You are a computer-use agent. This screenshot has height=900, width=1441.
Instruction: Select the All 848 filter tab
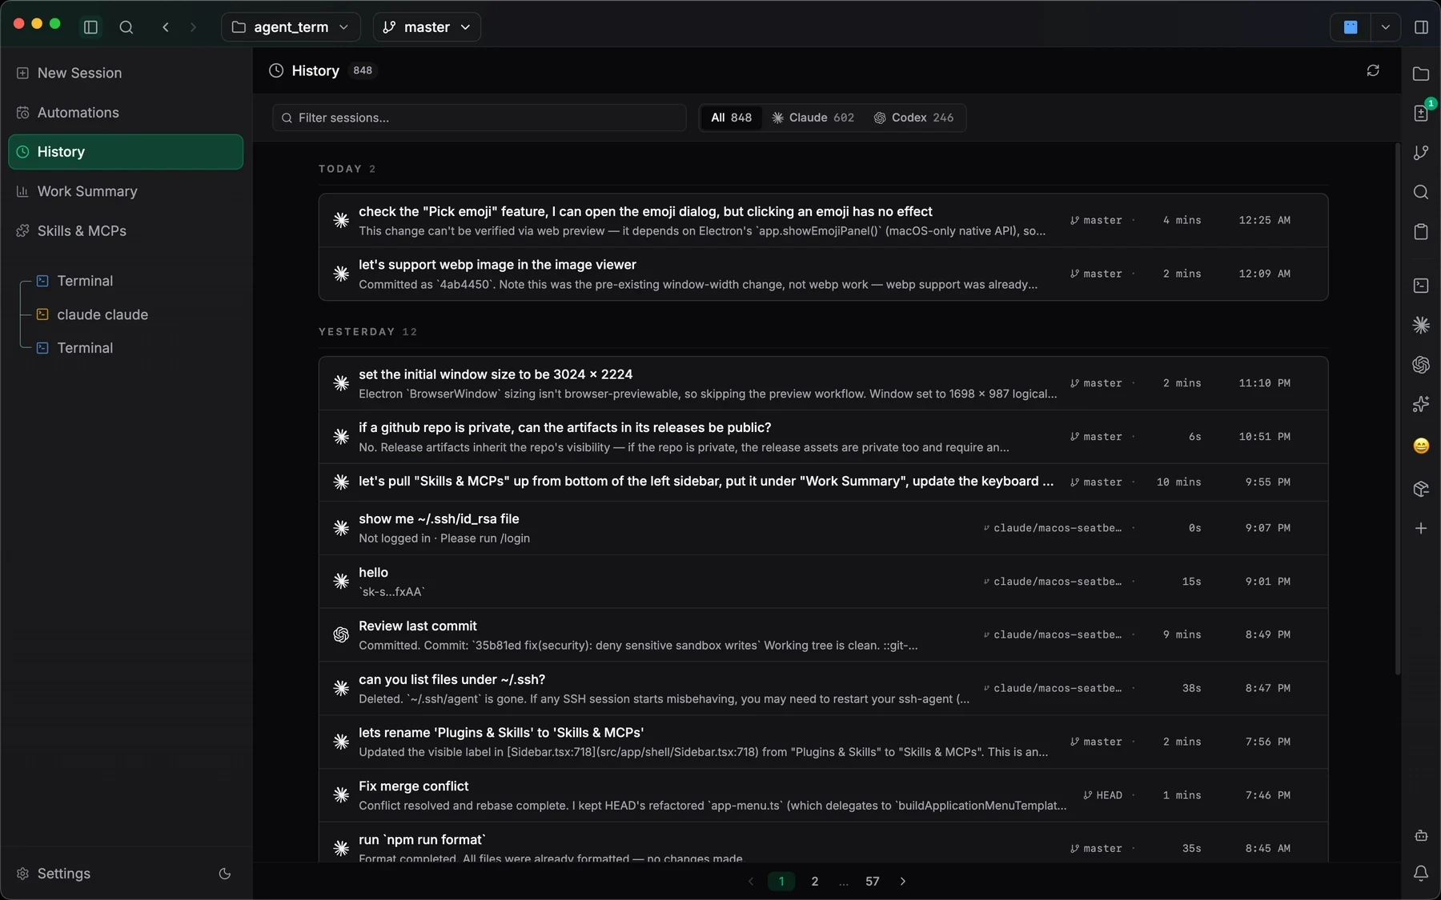coord(731,118)
